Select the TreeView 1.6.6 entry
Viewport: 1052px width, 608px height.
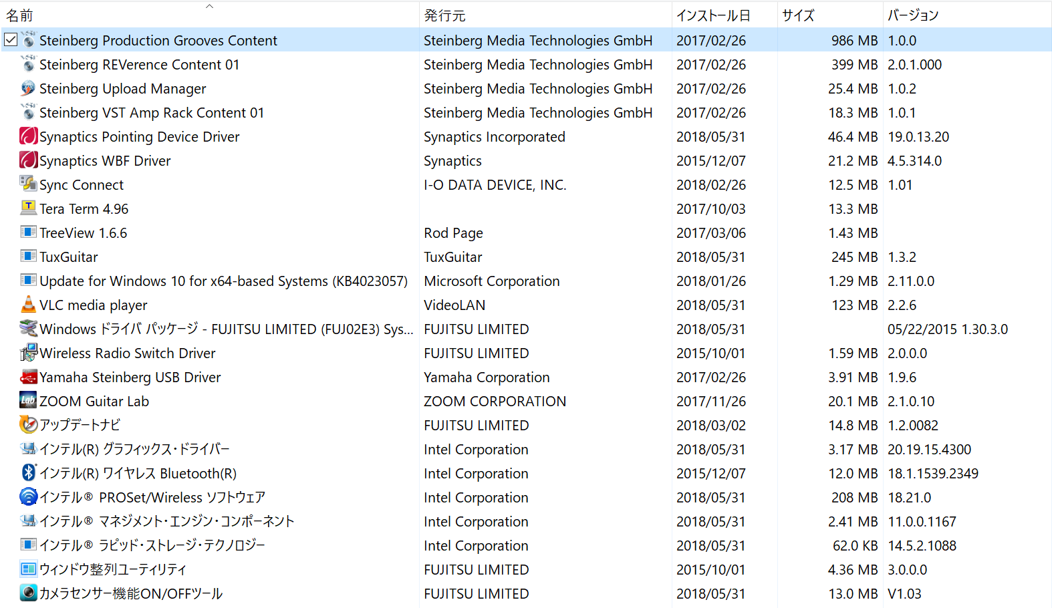(84, 233)
